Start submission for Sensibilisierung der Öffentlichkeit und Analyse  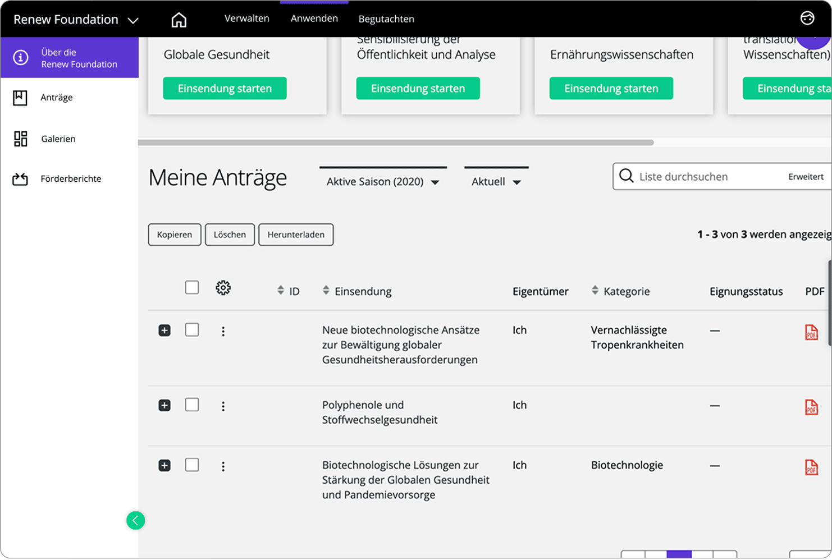[418, 88]
